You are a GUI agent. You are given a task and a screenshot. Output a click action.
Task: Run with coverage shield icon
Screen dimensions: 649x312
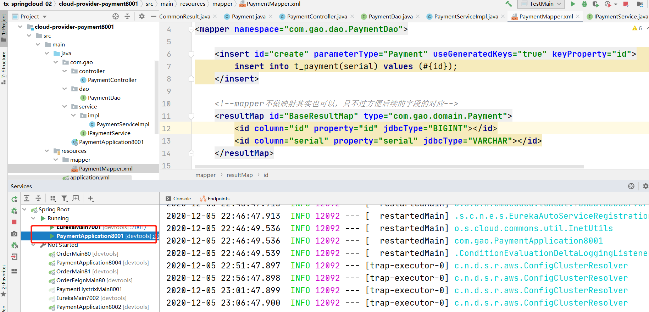[596, 4]
